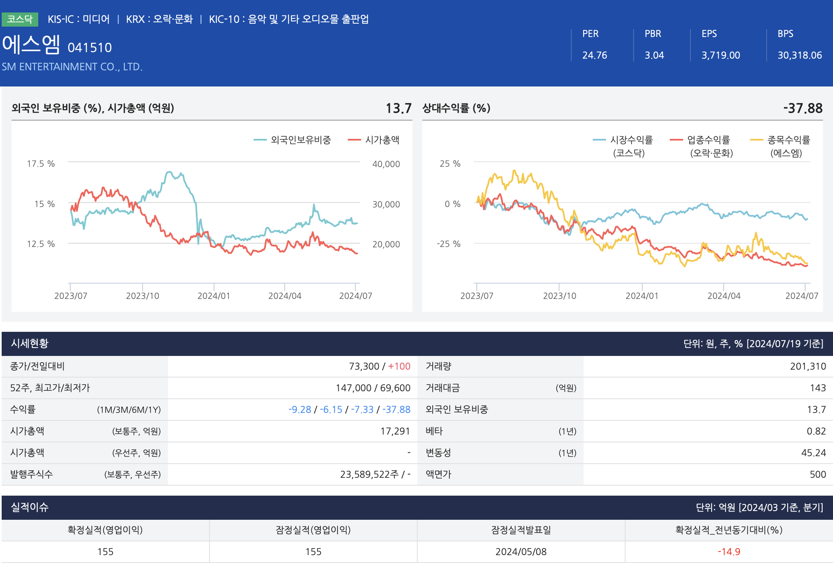
Task: Click the 확정실적_전년동기대비(%) column header
Action: pyautogui.click(x=729, y=530)
